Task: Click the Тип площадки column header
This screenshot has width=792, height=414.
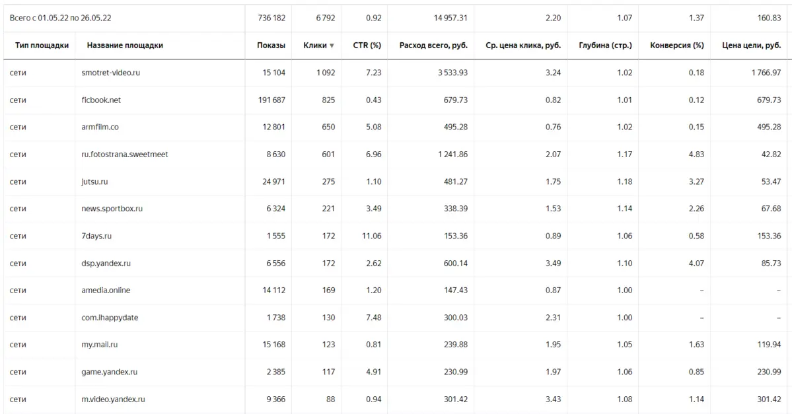Action: [x=42, y=46]
